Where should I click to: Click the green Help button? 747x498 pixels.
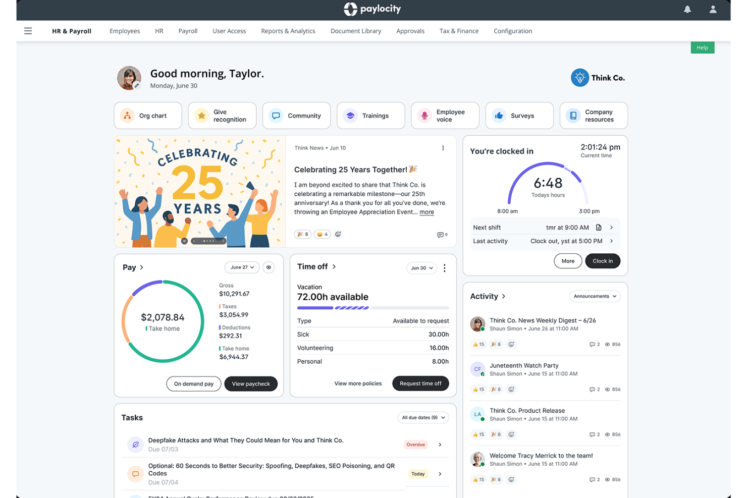[x=702, y=47]
